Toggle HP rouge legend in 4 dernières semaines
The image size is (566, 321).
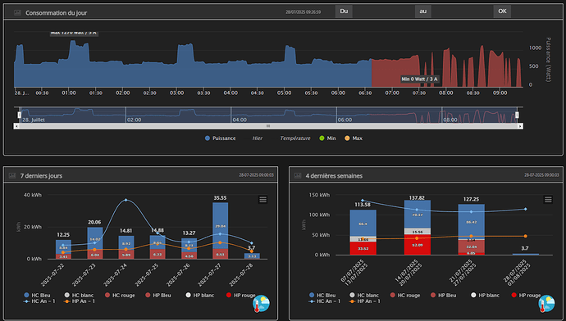point(527,296)
